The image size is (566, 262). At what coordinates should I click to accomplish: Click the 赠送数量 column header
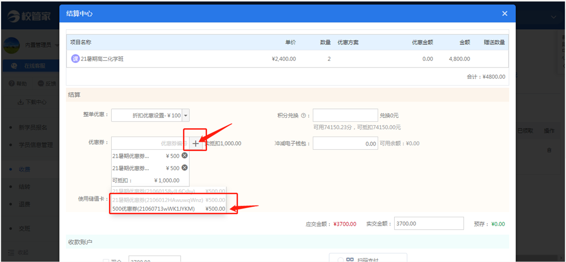click(494, 42)
